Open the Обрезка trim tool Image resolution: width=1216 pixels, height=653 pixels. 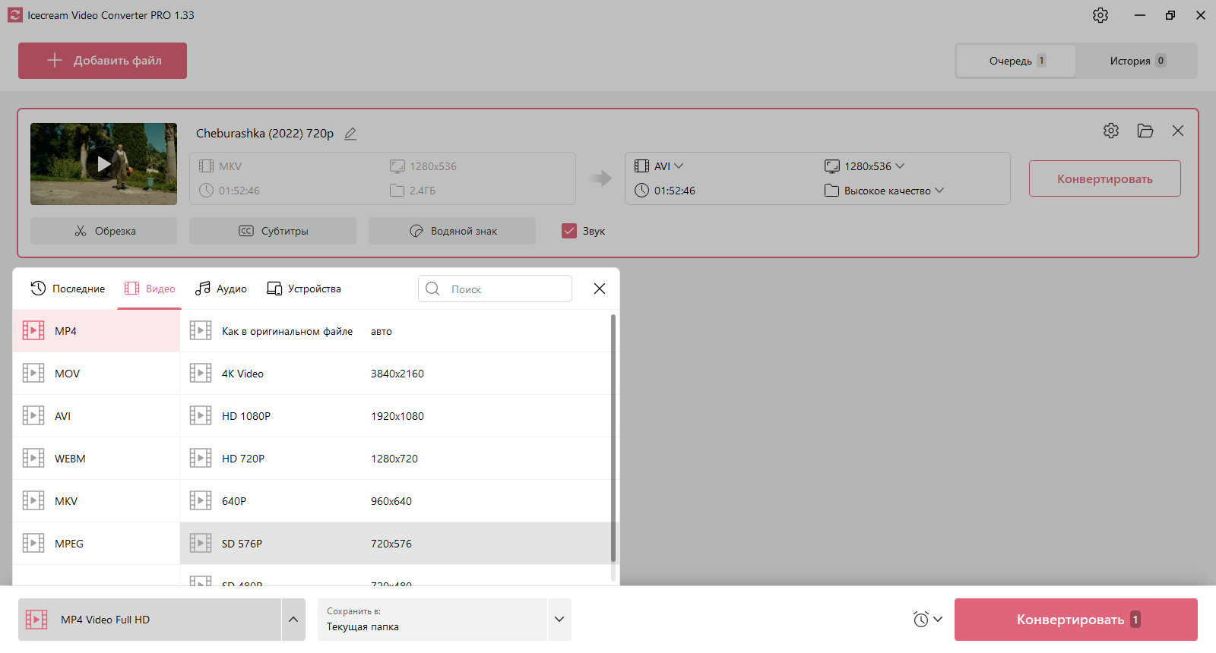coord(103,231)
